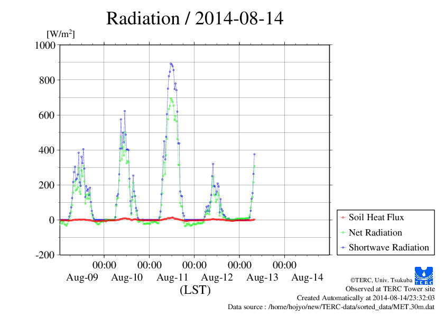This screenshot has height=315, width=445.
Task: Click the '(LST)' axis caption
Action: [195, 290]
